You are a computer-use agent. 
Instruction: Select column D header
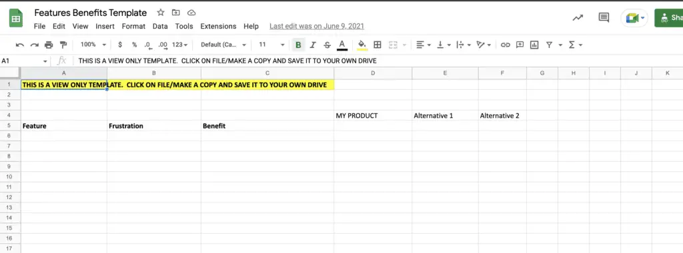click(373, 73)
